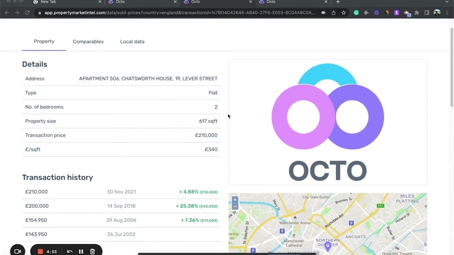Open the Comparables tab
454x255 pixels.
pos(88,41)
